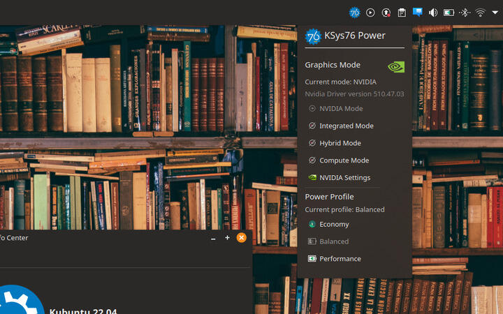
Task: Click the NVIDIA Mode entry icon
Action: [x=312, y=108]
